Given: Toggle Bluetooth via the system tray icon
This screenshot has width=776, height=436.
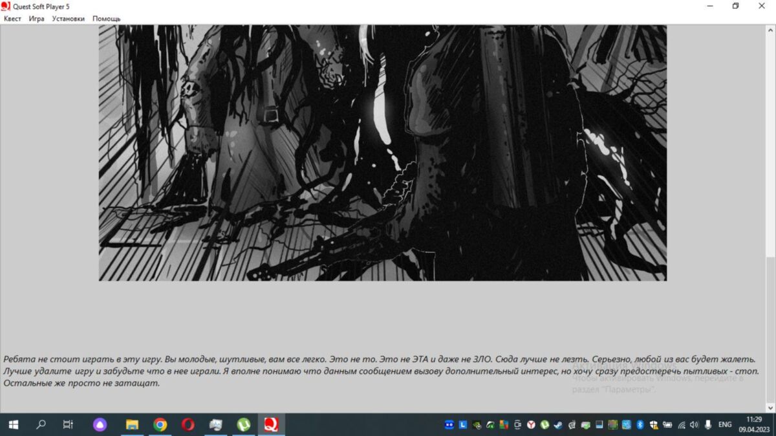Looking at the screenshot, I should [x=640, y=425].
